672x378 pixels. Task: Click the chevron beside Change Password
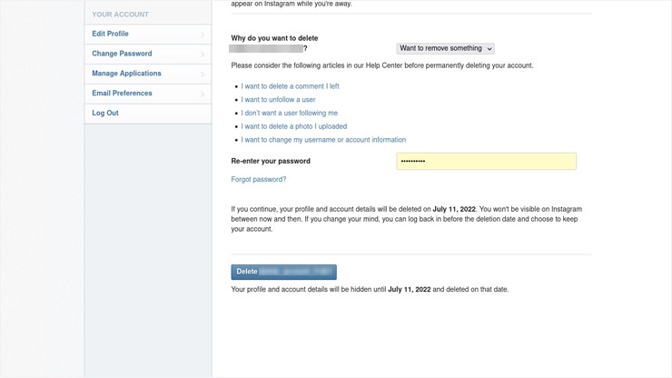pos(203,54)
